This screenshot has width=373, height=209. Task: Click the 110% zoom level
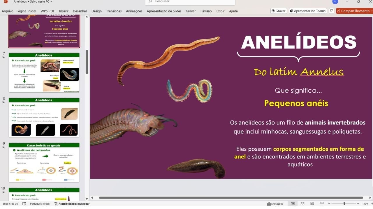365,204
